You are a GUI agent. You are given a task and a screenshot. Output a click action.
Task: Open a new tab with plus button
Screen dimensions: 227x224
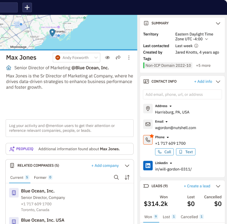pos(27,7)
